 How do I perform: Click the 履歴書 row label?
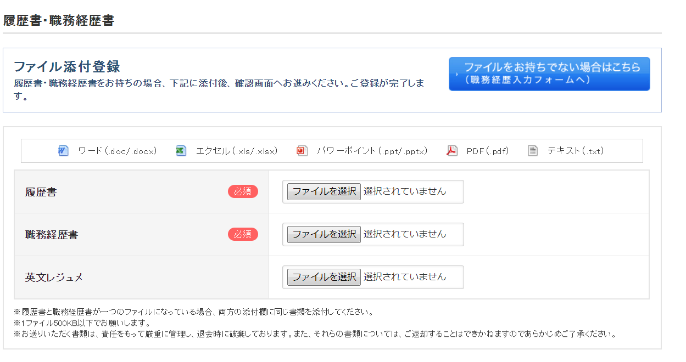coord(41,193)
